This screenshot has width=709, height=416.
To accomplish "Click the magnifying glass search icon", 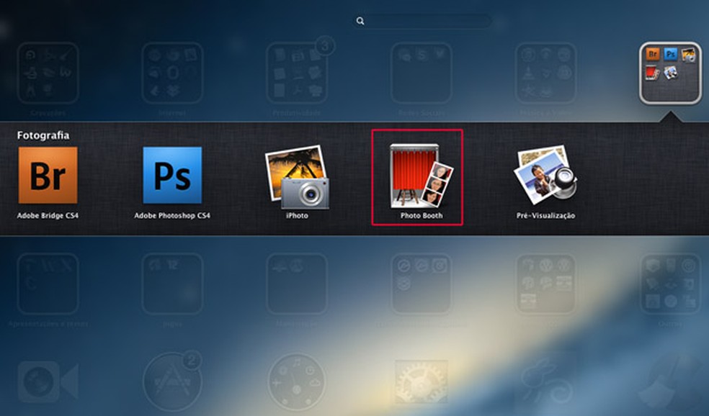I will coord(360,21).
